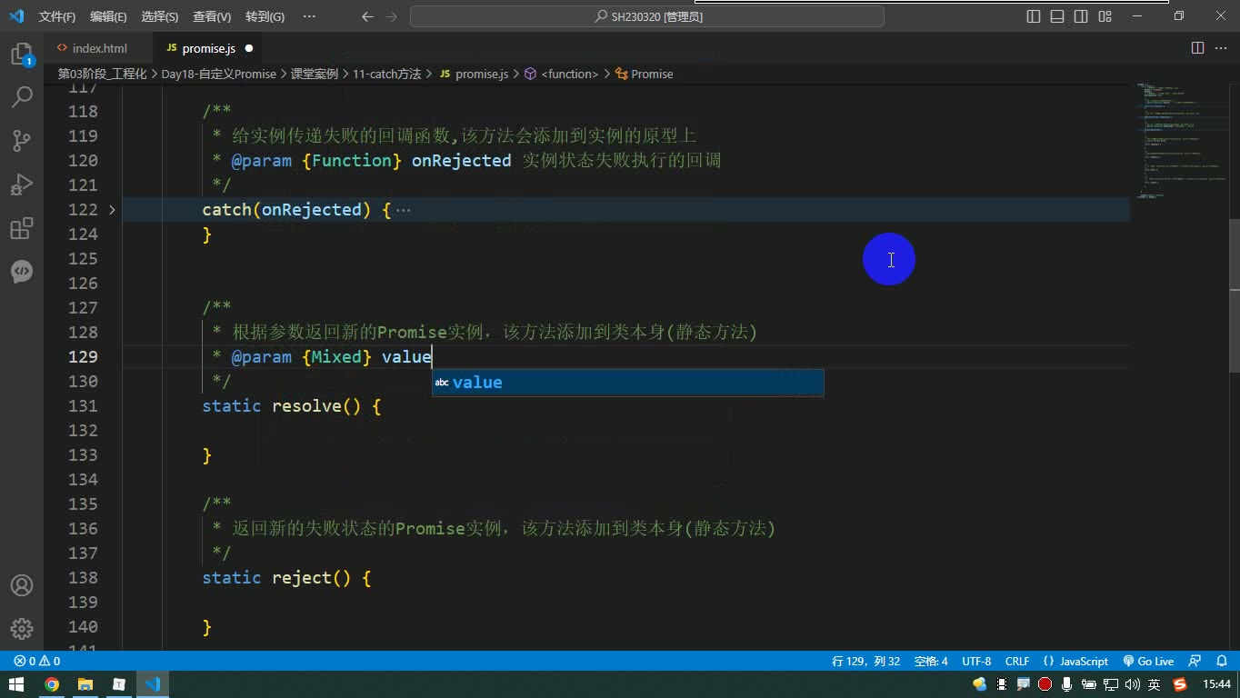
Task: Open the Explorer view in activity bar
Action: (x=22, y=54)
